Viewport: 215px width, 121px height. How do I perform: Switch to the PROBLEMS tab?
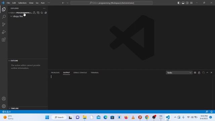coord(55,73)
